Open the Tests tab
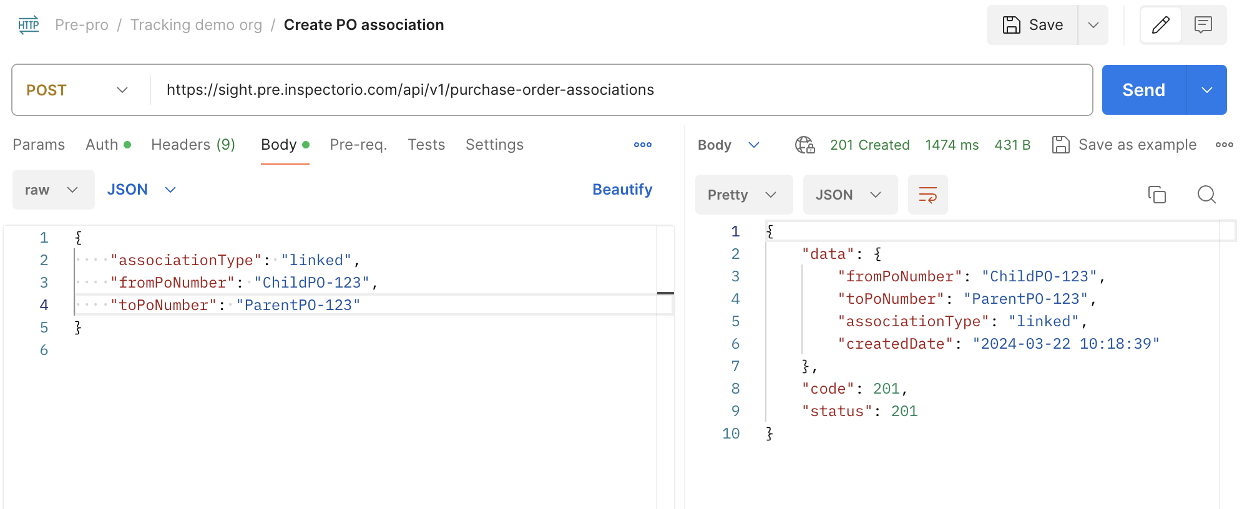This screenshot has width=1242, height=509. (426, 145)
